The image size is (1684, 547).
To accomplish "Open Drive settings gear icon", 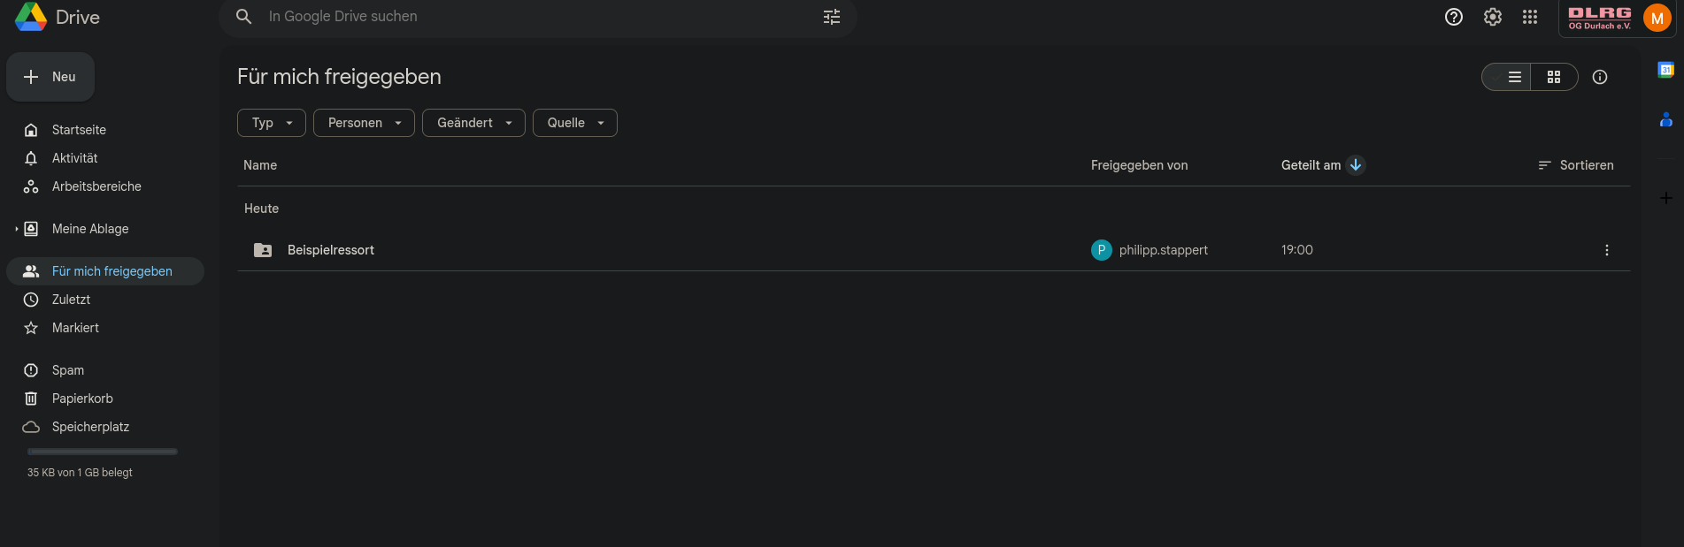I will pos(1492,17).
